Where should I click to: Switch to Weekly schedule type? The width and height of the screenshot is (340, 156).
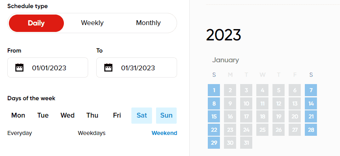[92, 23]
